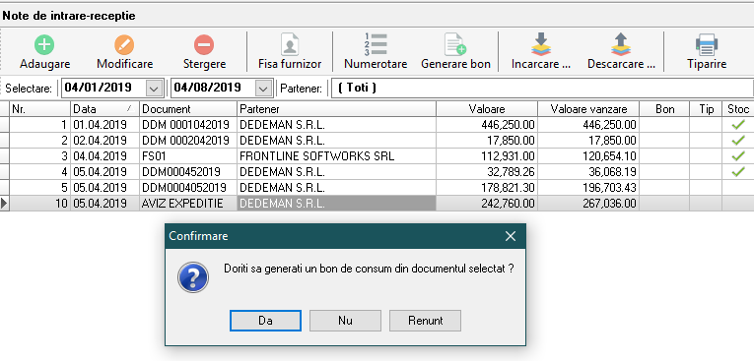Select document DDM0004052019

tap(188, 188)
